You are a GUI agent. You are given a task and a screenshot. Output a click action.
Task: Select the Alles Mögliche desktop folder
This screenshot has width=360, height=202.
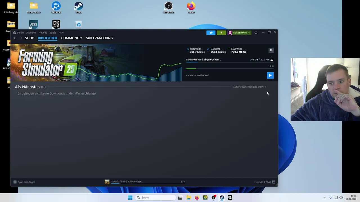point(11,8)
